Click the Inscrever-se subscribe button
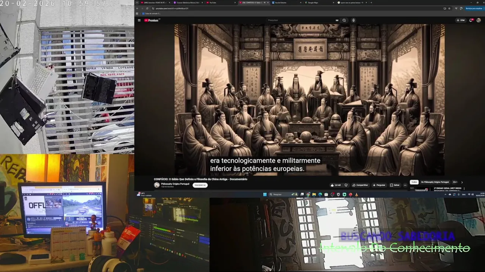 (200, 185)
